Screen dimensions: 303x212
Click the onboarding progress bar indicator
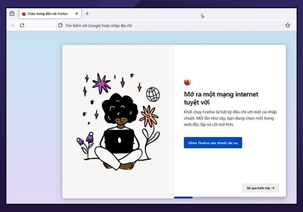(x=183, y=197)
